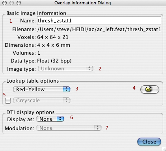166x151 pixels.
Task: Open the DTI Display as dropdown
Action: pos(50,119)
